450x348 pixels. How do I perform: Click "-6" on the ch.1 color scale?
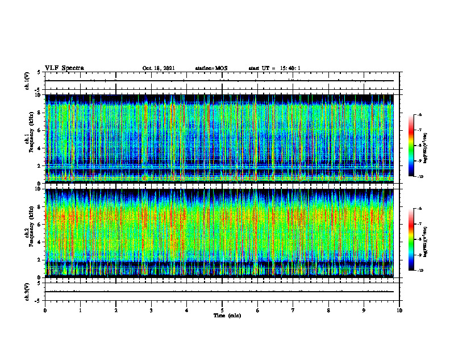pyautogui.click(x=420, y=115)
